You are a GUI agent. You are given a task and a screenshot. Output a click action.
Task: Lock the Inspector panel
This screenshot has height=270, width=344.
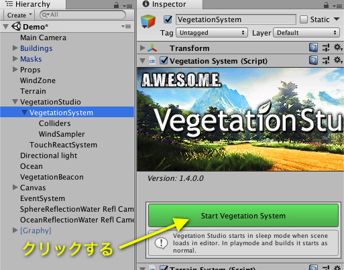[326, 5]
